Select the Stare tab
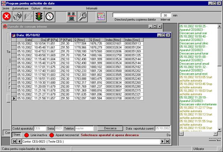 pyautogui.click(x=16, y=135)
